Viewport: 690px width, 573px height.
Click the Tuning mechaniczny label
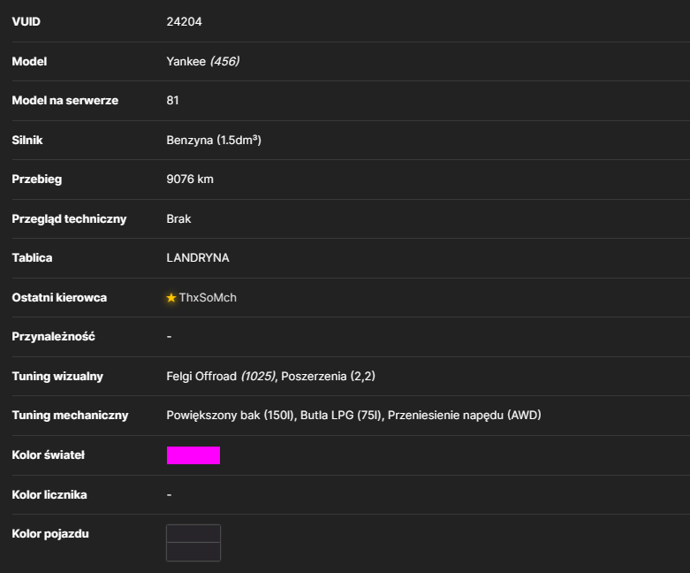coord(70,416)
